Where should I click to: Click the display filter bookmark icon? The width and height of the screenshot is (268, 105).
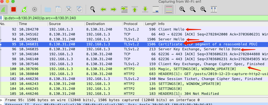(x=1, y=18)
